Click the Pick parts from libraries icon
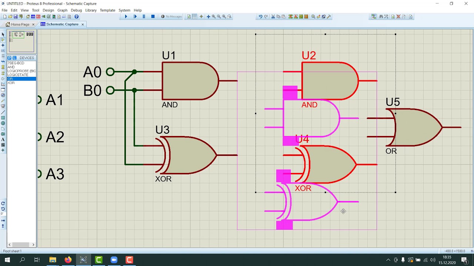 [313, 17]
